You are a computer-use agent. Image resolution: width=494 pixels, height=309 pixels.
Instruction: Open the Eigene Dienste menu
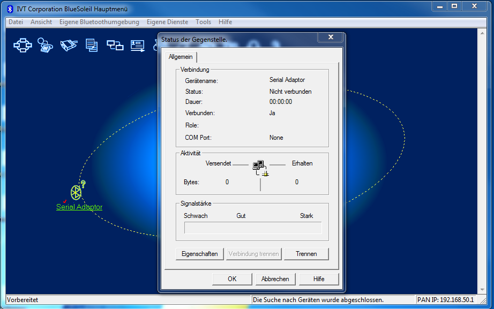tap(167, 22)
